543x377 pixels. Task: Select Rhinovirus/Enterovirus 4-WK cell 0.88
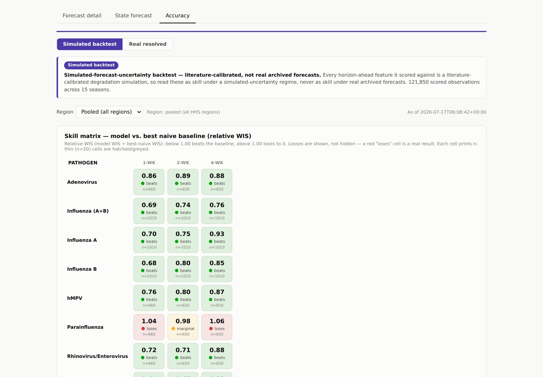tap(217, 356)
